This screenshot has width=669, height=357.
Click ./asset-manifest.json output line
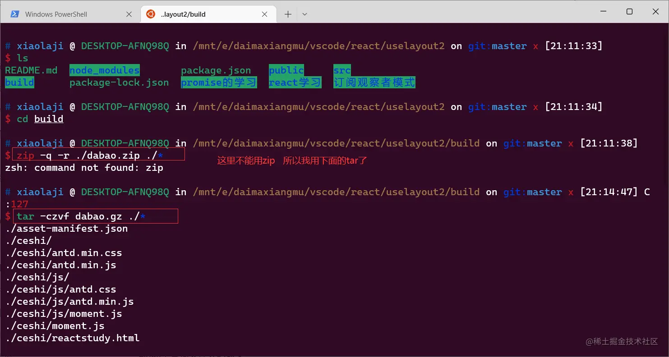pos(66,229)
